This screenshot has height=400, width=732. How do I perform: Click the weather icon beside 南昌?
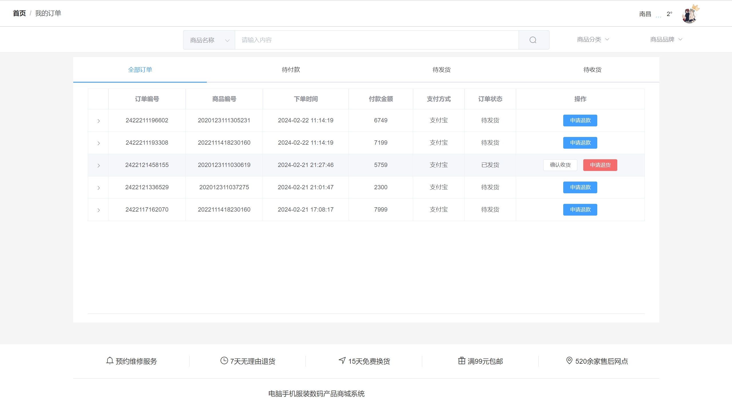click(658, 15)
